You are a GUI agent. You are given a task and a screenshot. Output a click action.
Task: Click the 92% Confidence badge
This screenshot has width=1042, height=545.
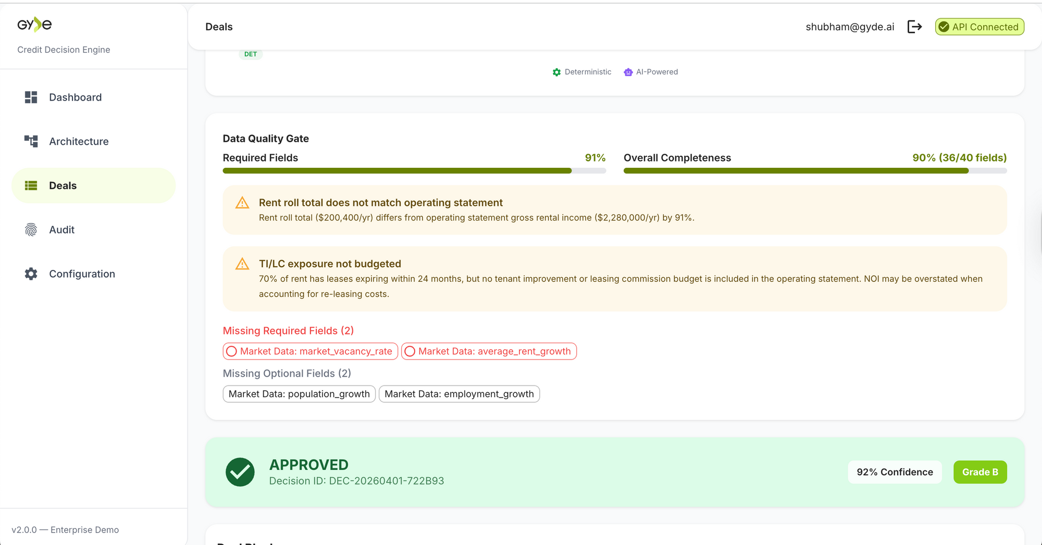[895, 472]
